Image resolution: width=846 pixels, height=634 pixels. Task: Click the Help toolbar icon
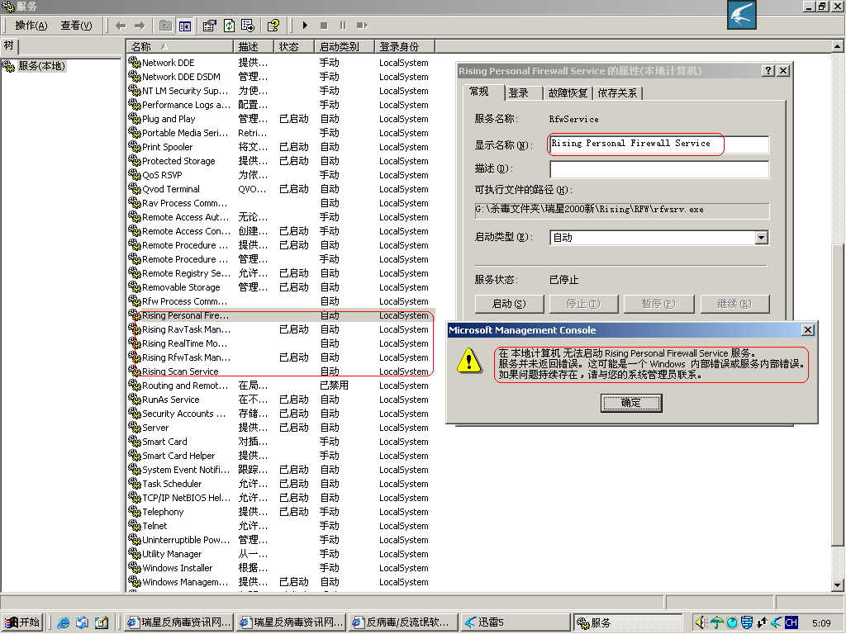[273, 26]
